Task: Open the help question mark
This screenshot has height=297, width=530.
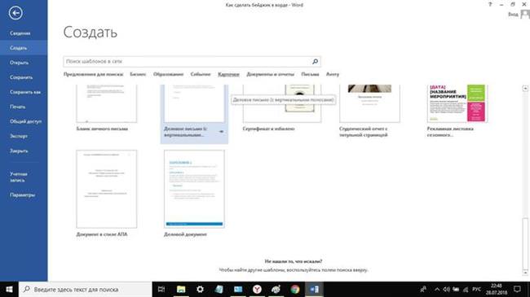Action: tap(490, 4)
